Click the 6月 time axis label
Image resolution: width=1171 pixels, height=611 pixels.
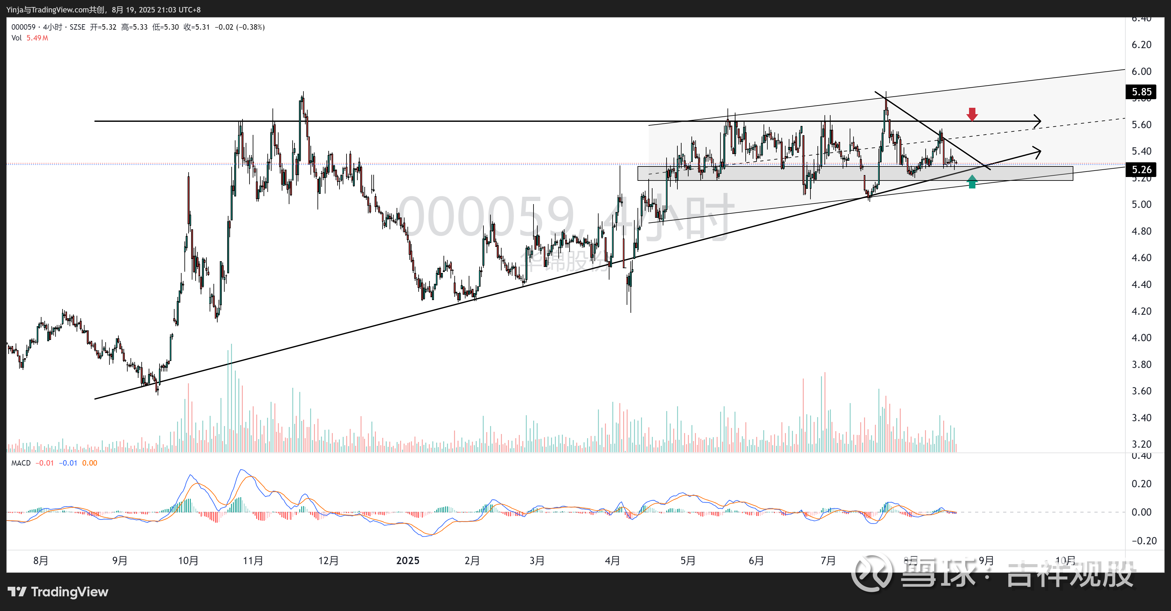click(756, 561)
